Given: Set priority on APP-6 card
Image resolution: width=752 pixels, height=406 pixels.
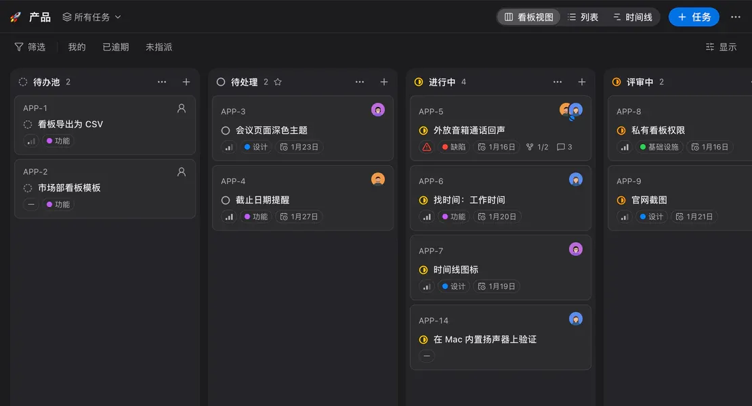Looking at the screenshot, I should (426, 217).
